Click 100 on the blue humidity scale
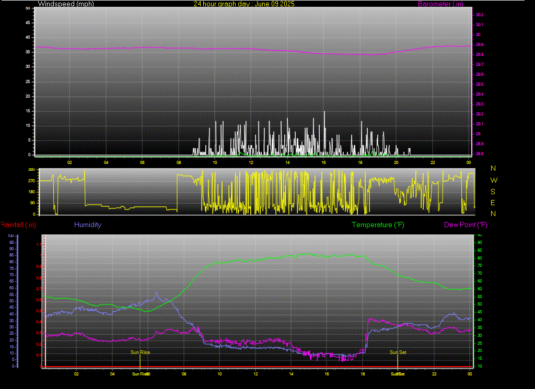Image resolution: width=535 pixels, height=389 pixels. pos(11,235)
